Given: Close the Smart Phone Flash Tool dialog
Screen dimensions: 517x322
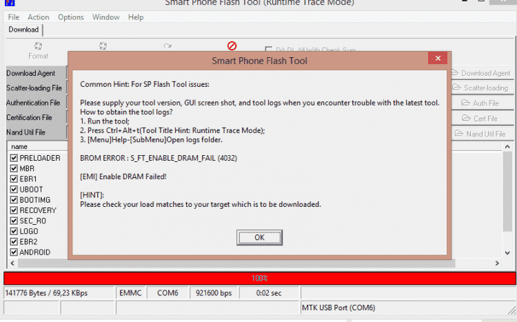Looking at the screenshot, I should (438, 58).
